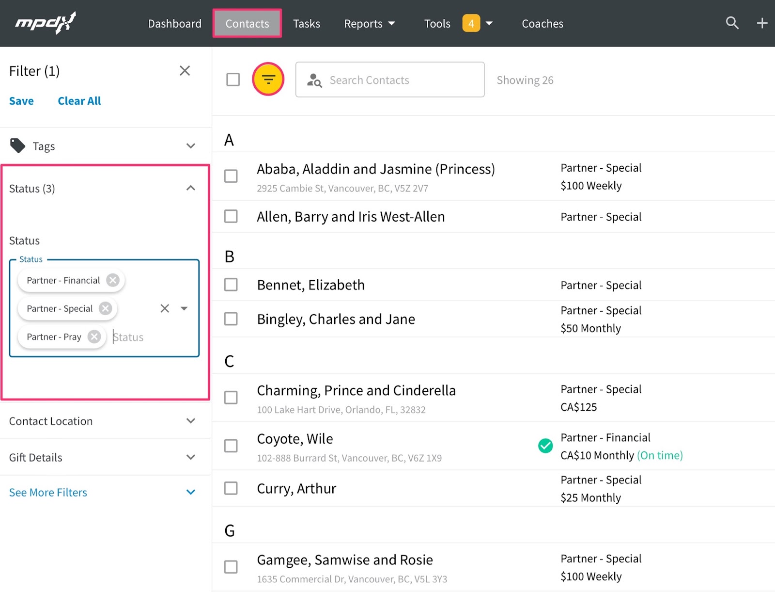The width and height of the screenshot is (775, 592).
Task: Open the Reports menu
Action: 369,24
